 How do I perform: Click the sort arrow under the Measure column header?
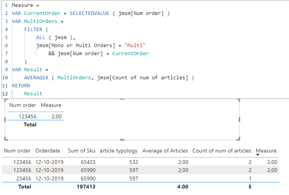(x=257, y=155)
